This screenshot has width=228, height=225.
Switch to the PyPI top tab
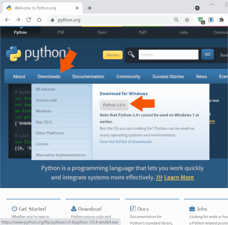[x=143, y=32]
